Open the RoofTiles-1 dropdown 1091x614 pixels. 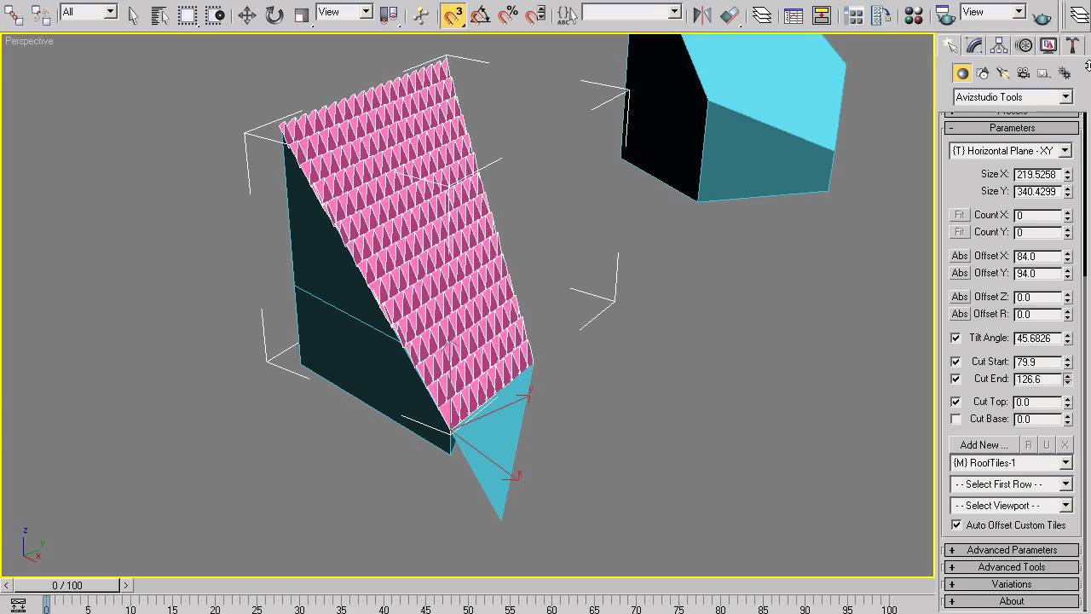(x=1011, y=463)
